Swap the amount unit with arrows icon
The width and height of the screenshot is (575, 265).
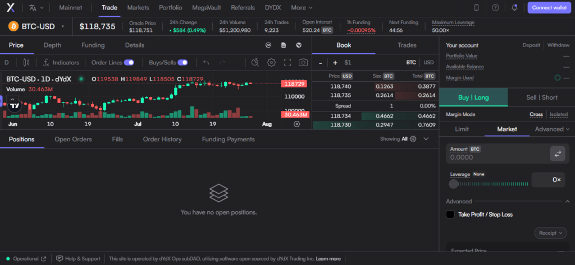[x=558, y=154]
